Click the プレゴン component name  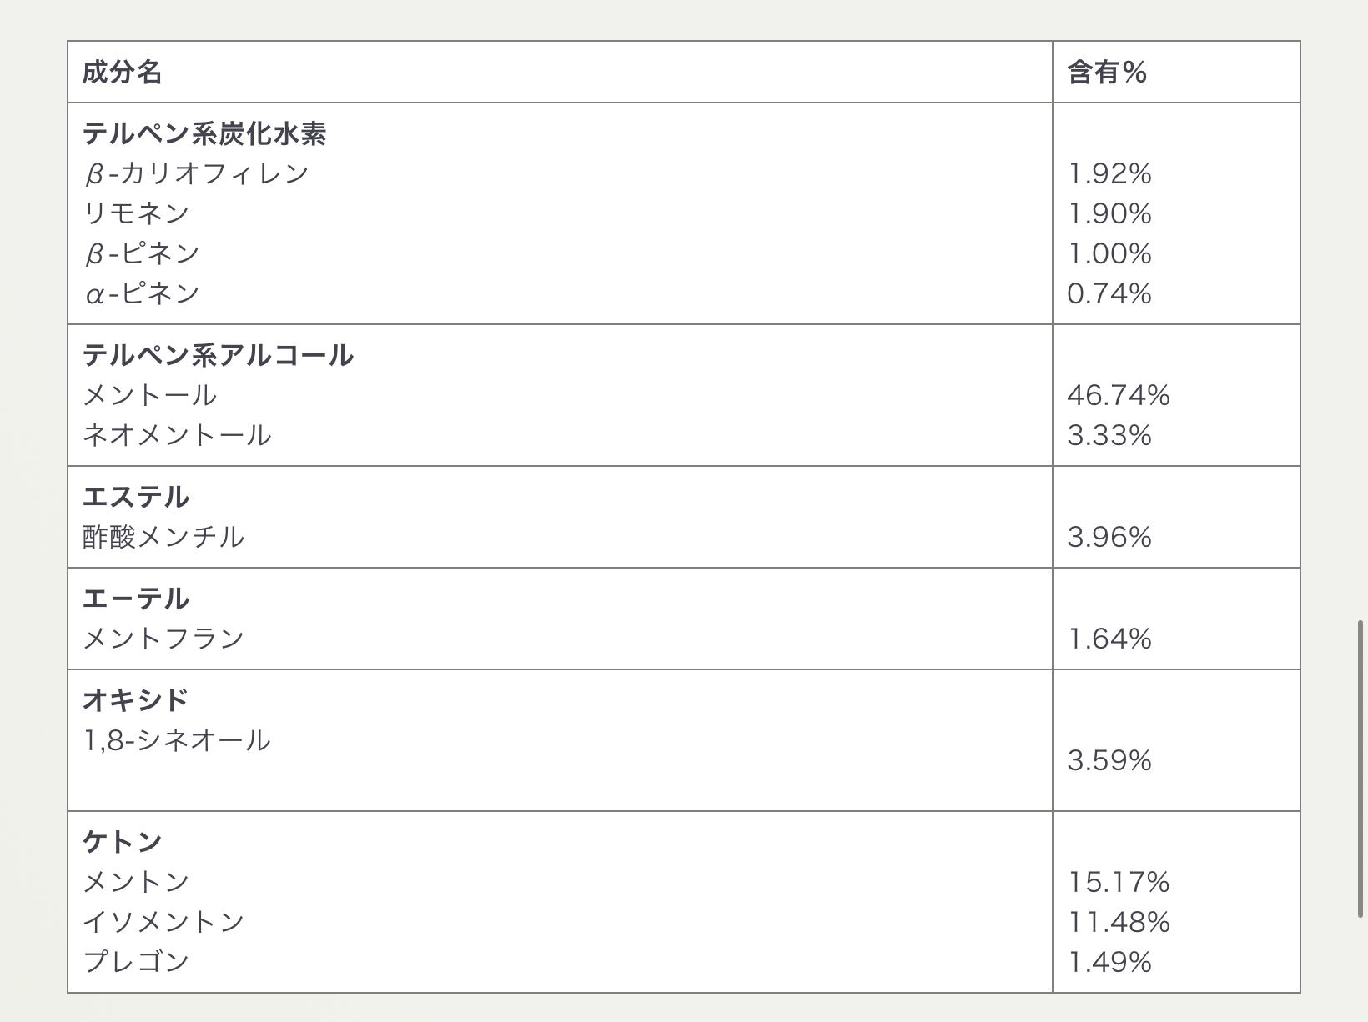point(136,962)
